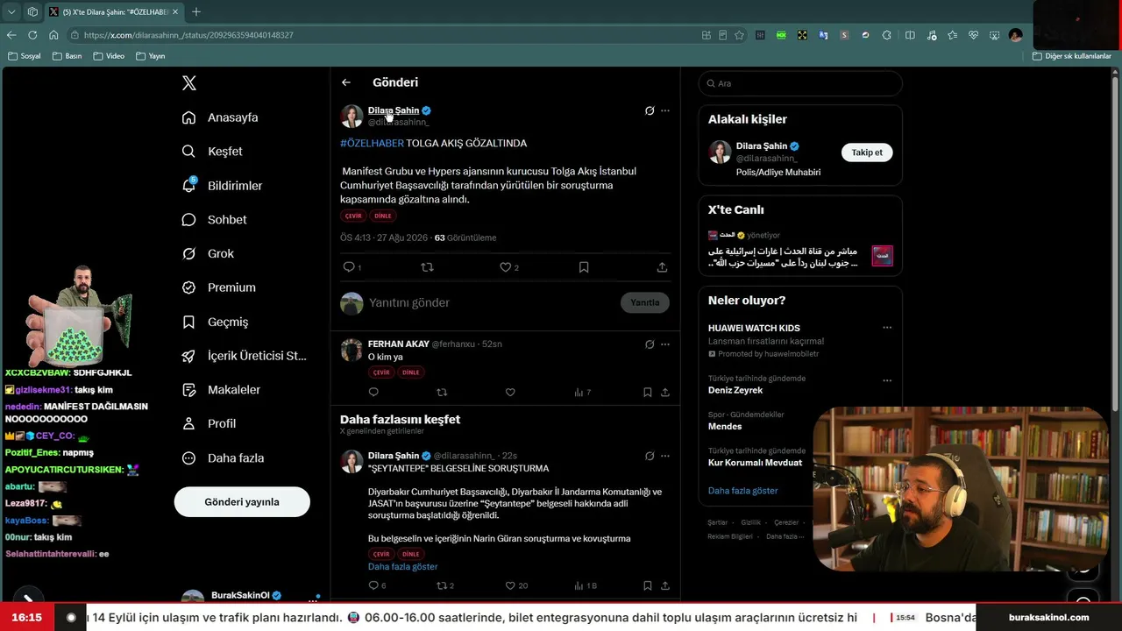The height and width of the screenshot is (631, 1122).
Task: Click DİNLE under the Tolga Akış post
Action: 383,216
